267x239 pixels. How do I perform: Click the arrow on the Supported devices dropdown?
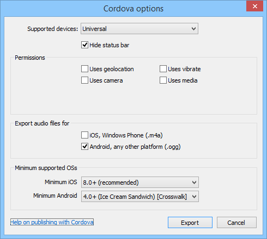pyautogui.click(x=193, y=29)
